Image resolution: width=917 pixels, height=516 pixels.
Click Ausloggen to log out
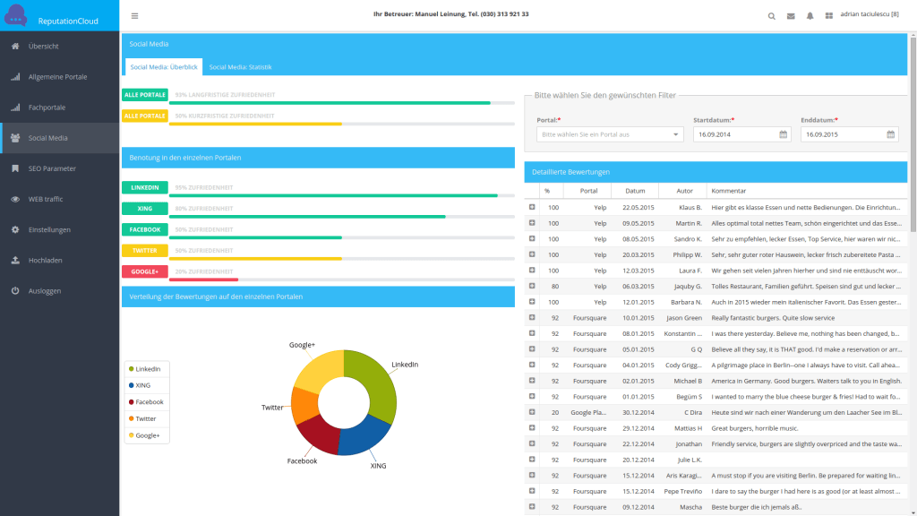(45, 290)
